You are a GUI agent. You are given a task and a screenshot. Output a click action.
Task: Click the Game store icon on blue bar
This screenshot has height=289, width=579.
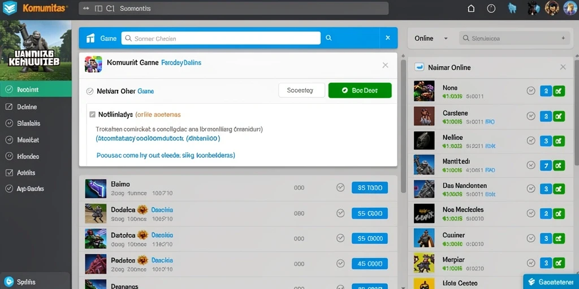pos(91,38)
